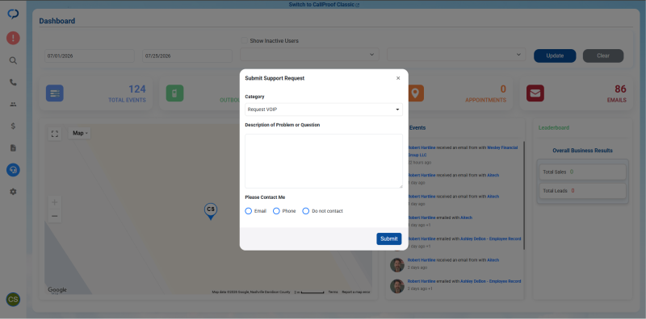Close the Submit Support Request dialog
The image size is (646, 319).
coord(398,78)
